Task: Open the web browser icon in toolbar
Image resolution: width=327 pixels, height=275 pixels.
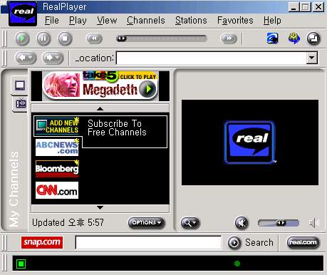Action: [273, 38]
